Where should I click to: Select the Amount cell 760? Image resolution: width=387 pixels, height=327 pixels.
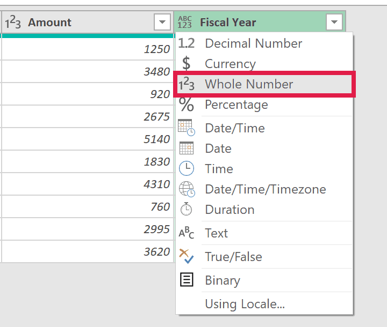(88, 206)
